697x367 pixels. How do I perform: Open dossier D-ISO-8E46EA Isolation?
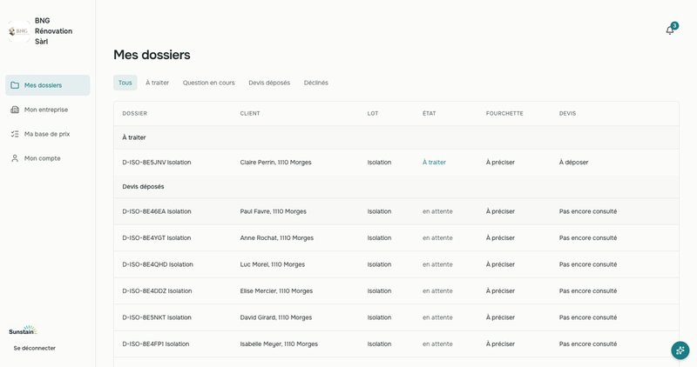click(x=157, y=211)
